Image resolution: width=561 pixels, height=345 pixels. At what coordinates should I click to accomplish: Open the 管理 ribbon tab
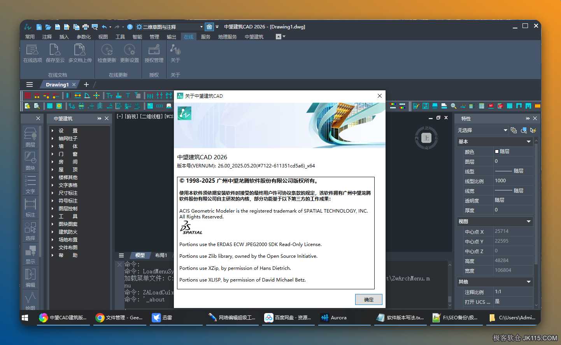[154, 37]
